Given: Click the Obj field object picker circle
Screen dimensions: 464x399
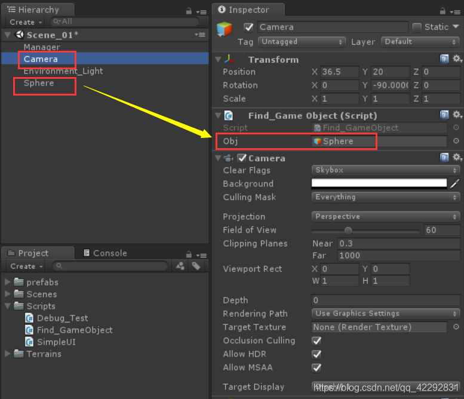Looking at the screenshot, I should [x=456, y=141].
